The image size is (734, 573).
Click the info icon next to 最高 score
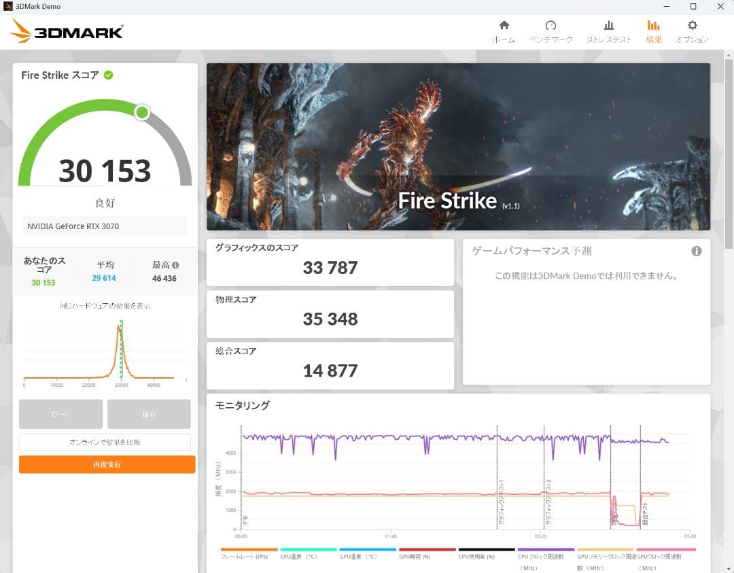[x=175, y=266]
